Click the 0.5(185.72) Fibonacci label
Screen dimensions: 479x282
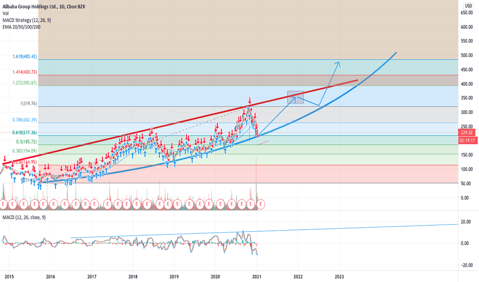tap(27, 142)
